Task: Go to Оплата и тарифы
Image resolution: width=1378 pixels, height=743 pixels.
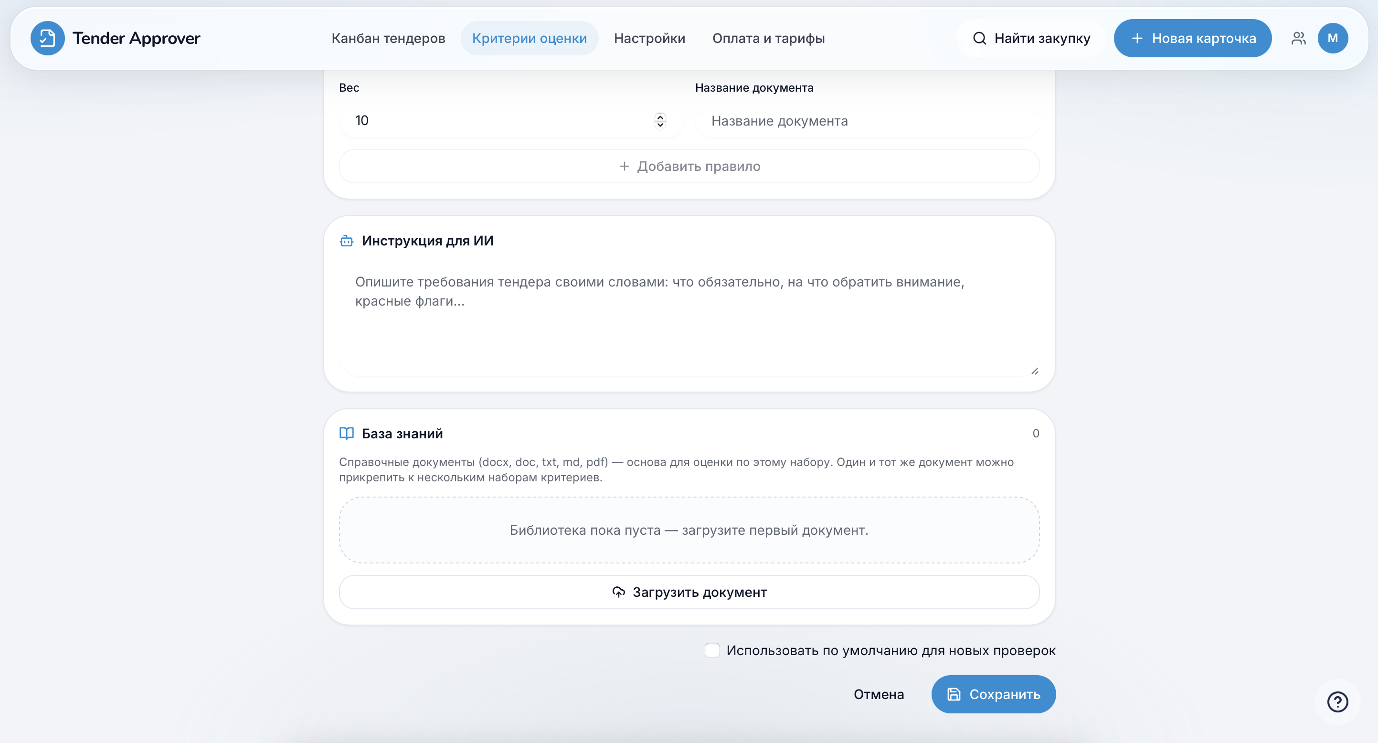Action: [768, 38]
